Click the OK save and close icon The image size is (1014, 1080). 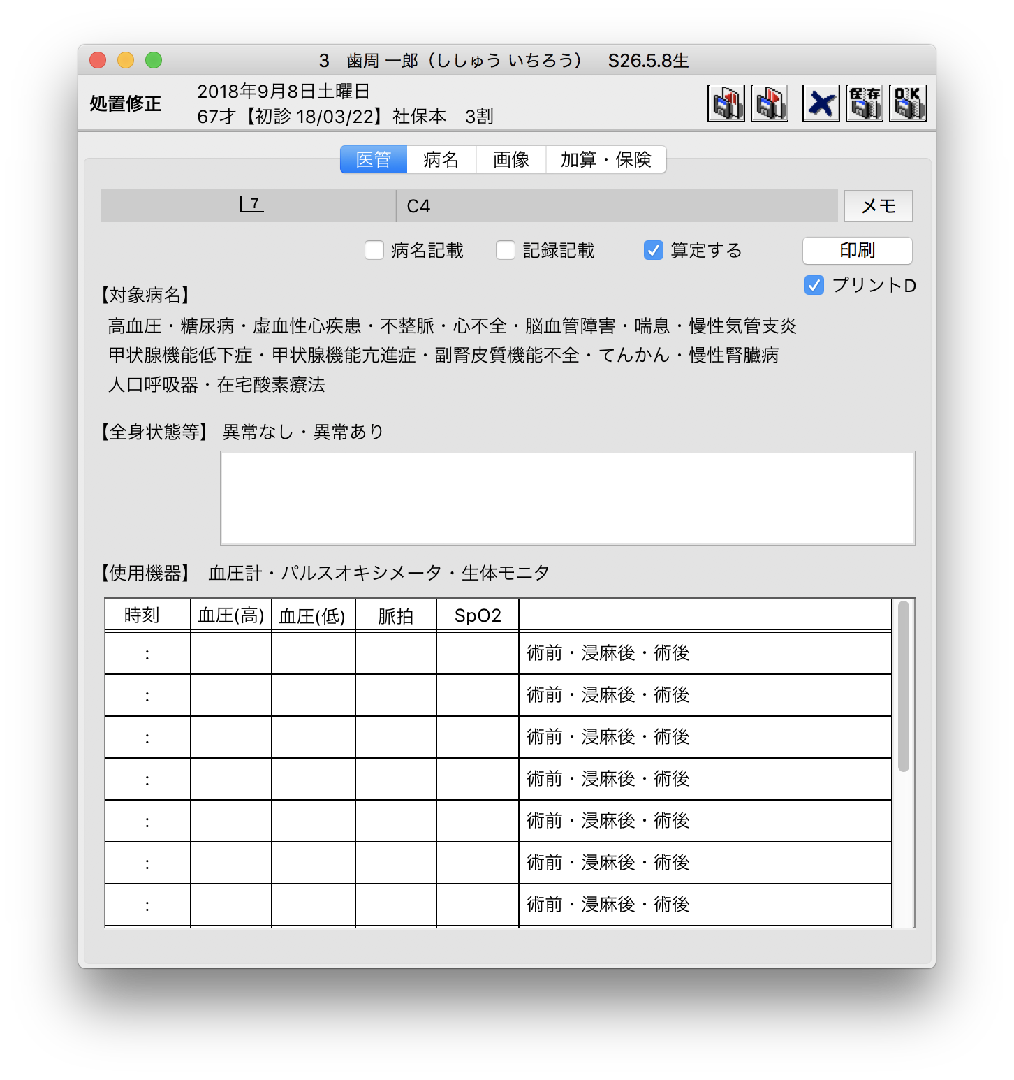[907, 103]
